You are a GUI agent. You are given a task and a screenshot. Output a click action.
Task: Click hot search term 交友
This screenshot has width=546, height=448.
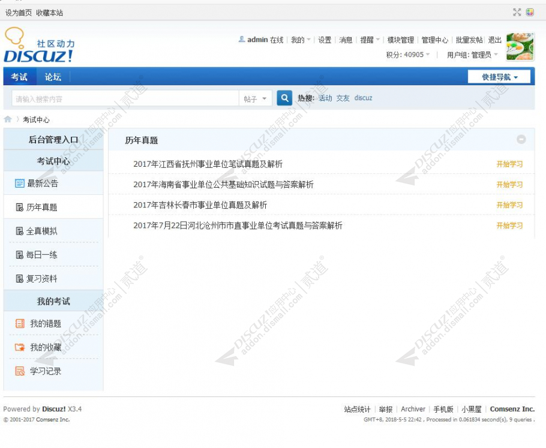pos(343,98)
